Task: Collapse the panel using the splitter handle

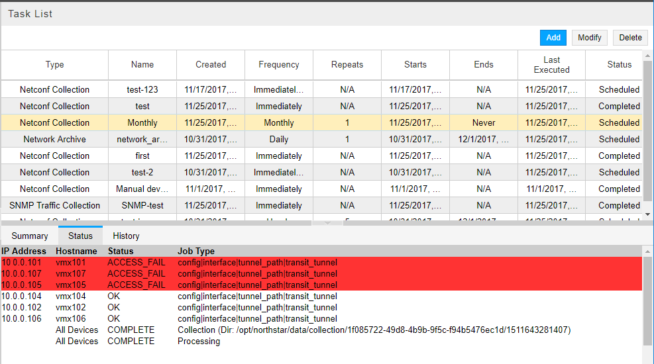Action: pos(327,223)
